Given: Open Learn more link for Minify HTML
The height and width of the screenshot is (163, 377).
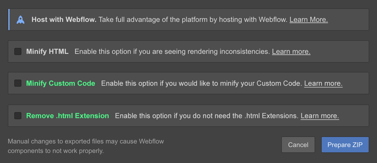Looking at the screenshot, I should (x=291, y=51).
